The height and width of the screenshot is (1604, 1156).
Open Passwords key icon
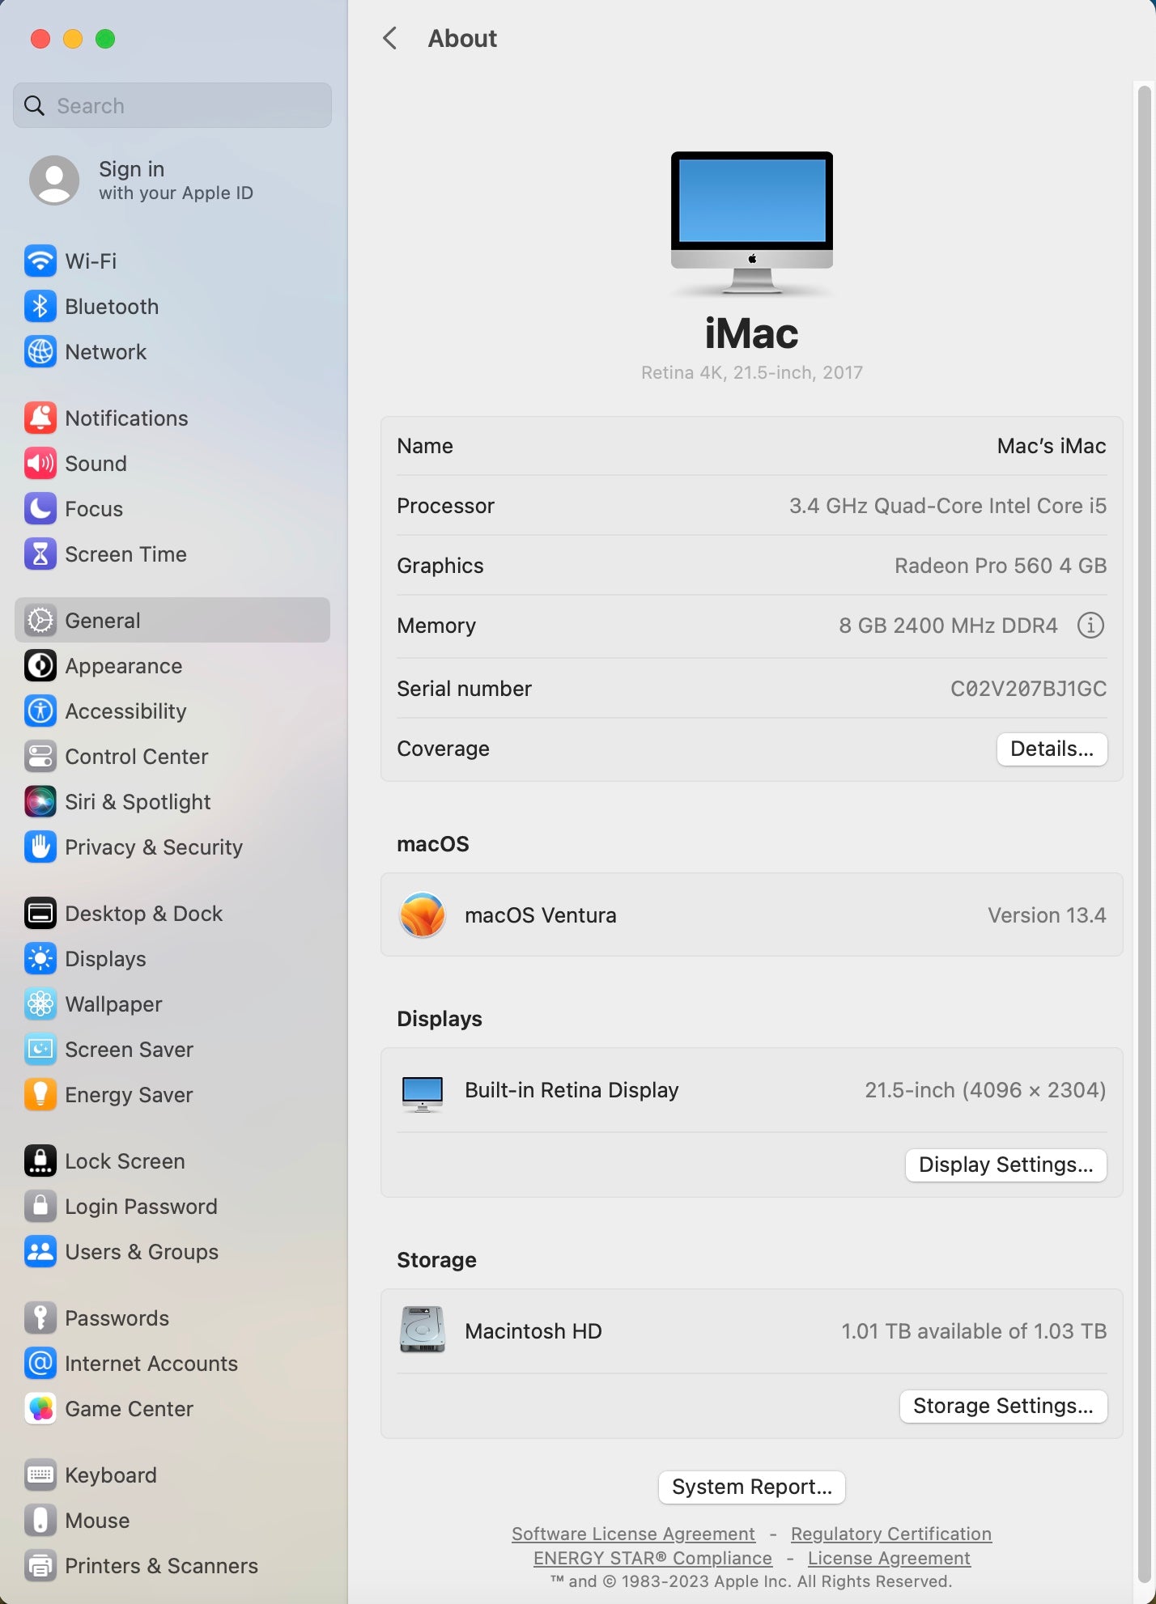[x=40, y=1318]
